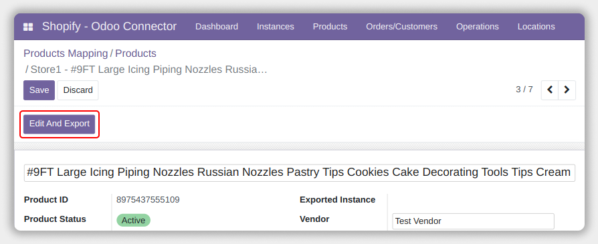Go to next record arrow
This screenshot has height=244, width=598.
(567, 90)
